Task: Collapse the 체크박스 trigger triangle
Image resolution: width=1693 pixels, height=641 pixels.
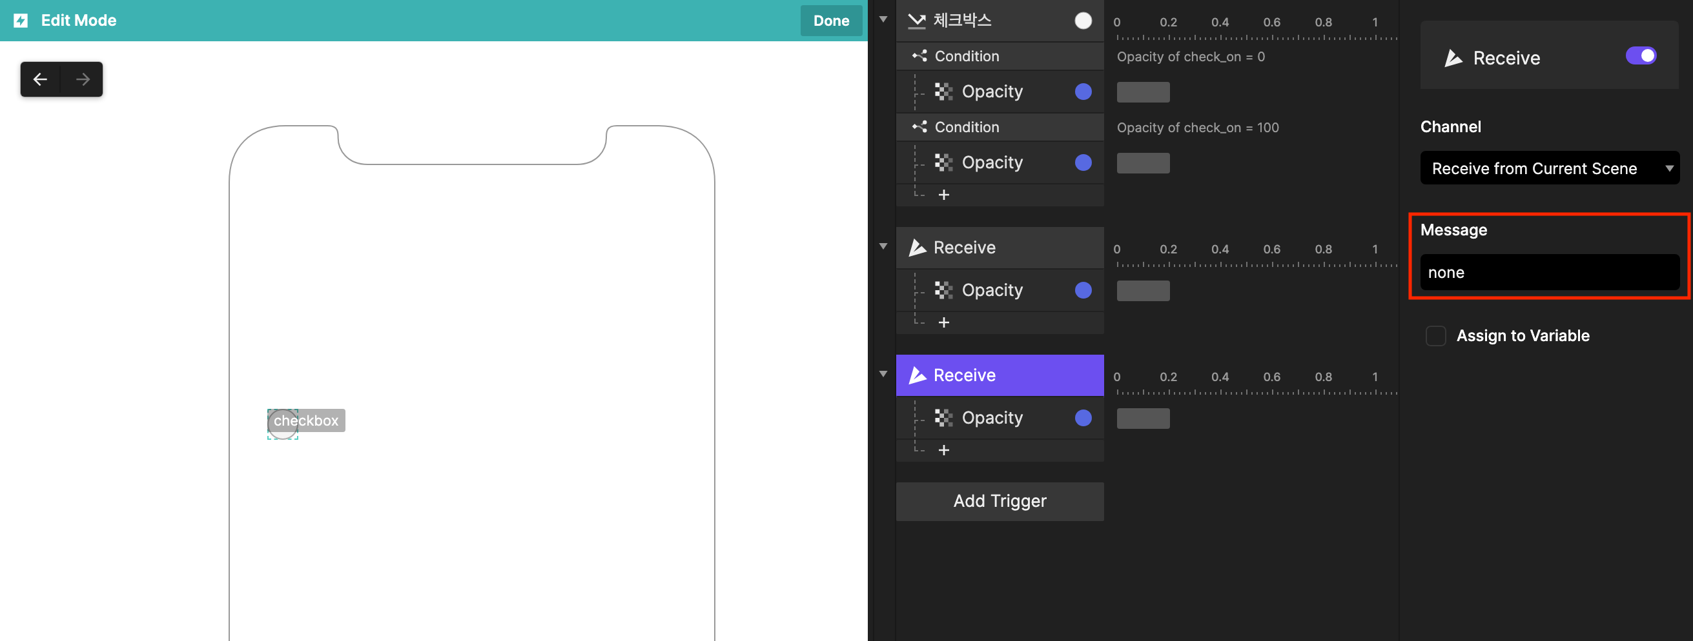Action: 883,20
